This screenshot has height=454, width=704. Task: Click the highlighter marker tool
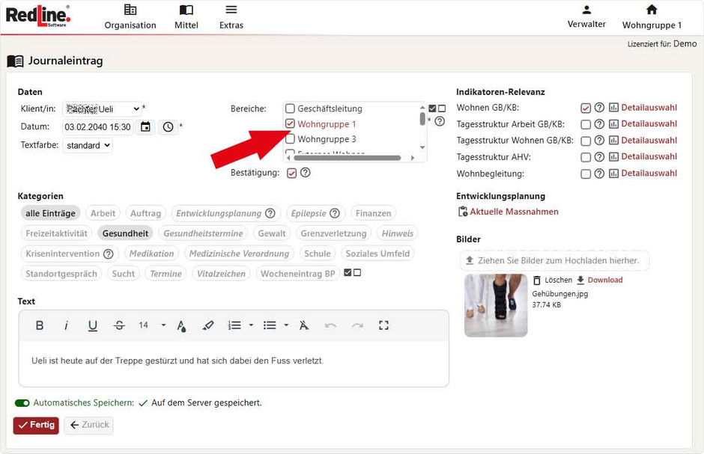208,325
